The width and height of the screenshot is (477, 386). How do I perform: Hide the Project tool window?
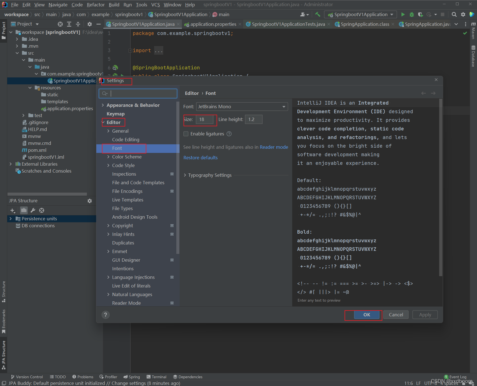click(98, 24)
